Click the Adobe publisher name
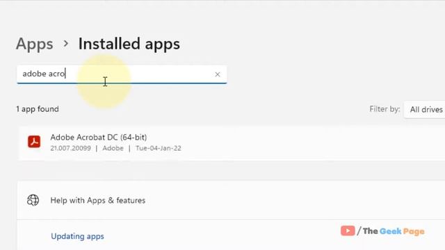 click(x=113, y=148)
